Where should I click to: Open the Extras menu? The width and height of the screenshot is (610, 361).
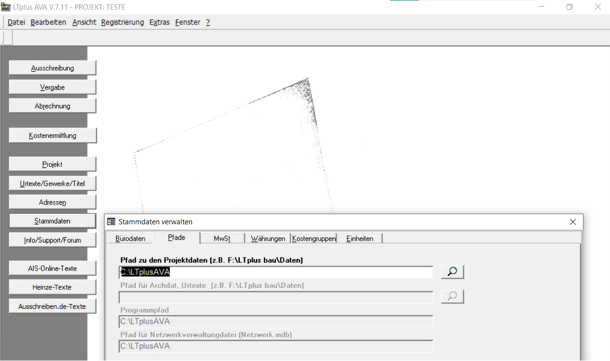159,22
